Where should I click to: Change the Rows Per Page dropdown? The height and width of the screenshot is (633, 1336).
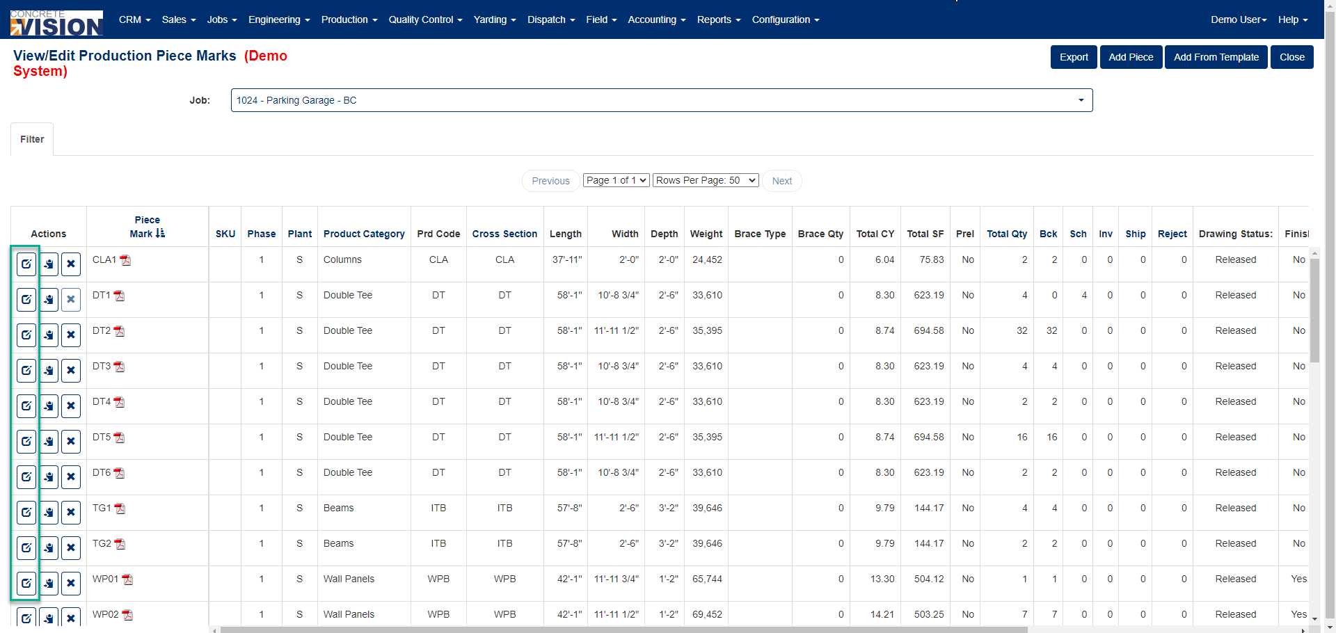pos(706,180)
